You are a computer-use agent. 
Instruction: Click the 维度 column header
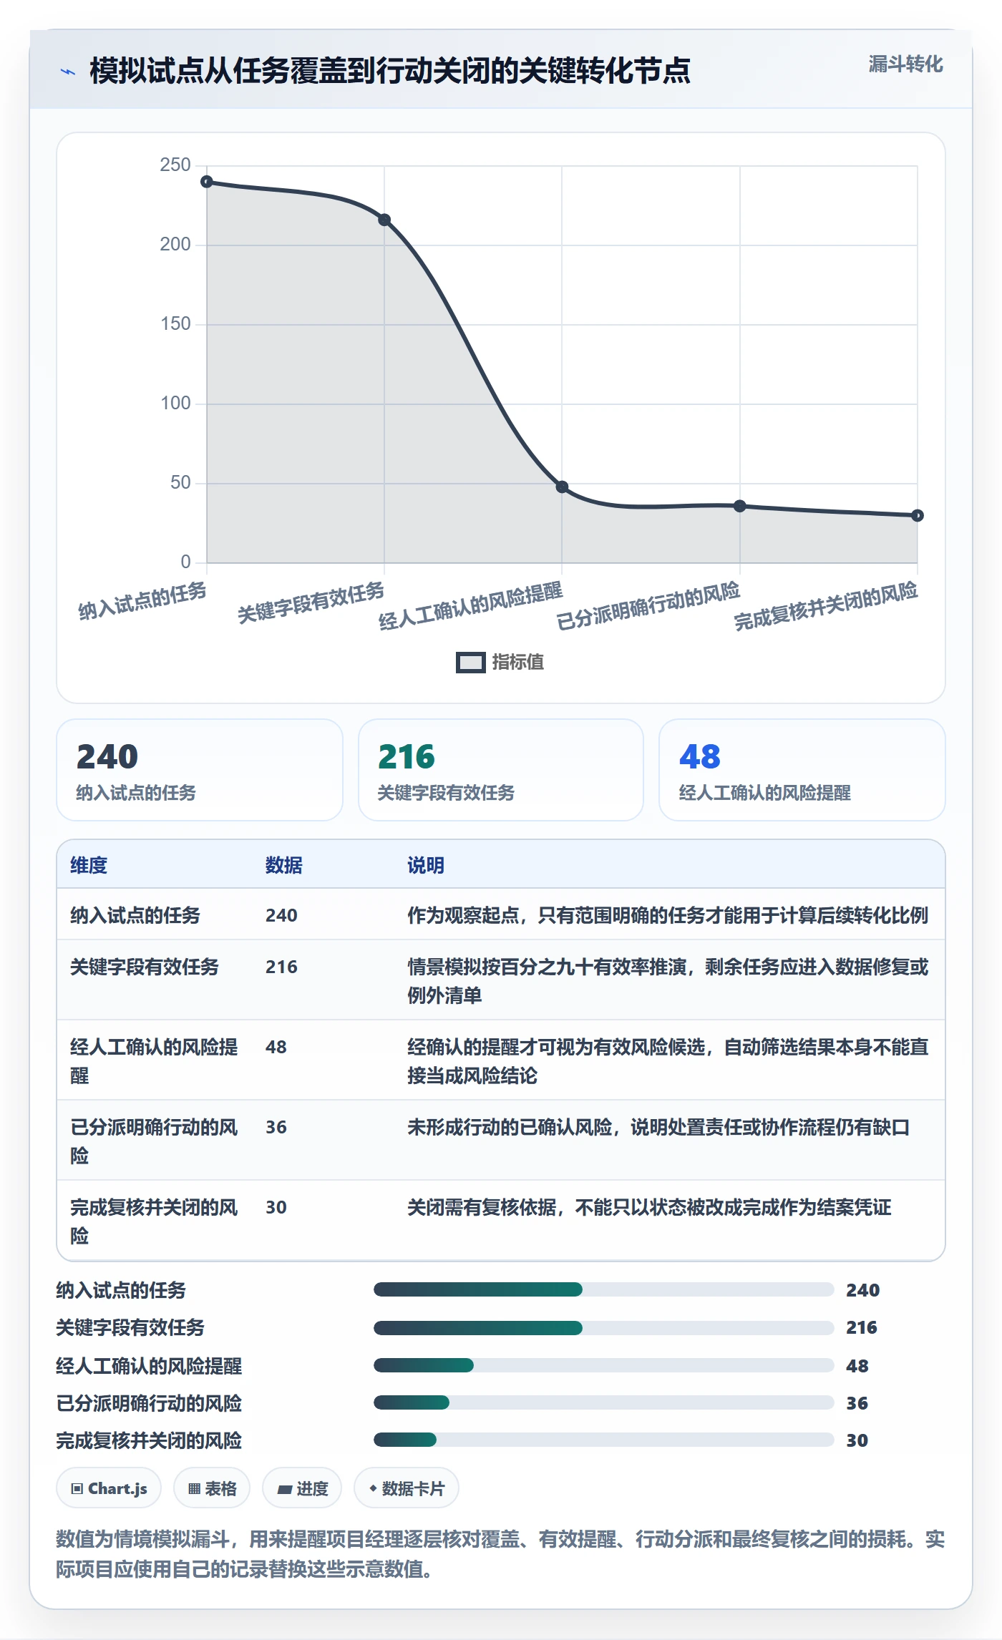point(89,865)
